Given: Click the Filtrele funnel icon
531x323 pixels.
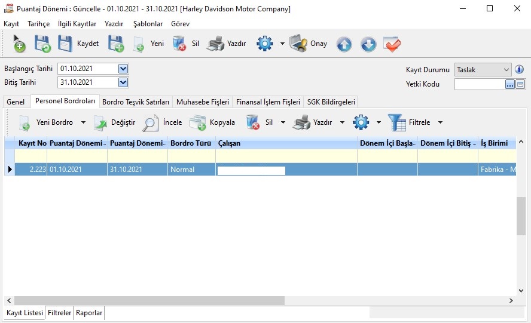Looking at the screenshot, I should (x=397, y=122).
